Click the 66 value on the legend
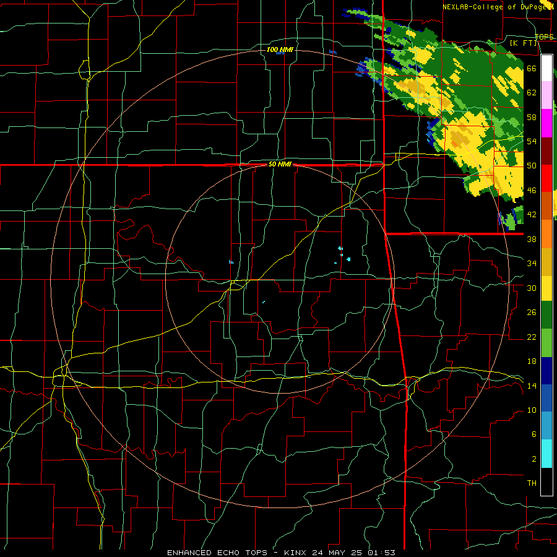 532,68
